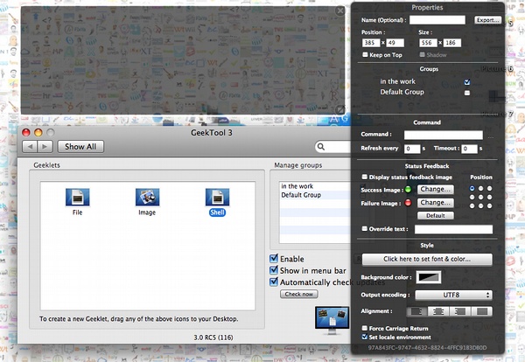
Task: Set right text alignment
Action: click(459, 311)
